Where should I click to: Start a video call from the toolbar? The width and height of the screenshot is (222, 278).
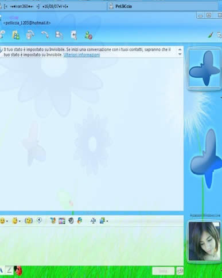coord(30,35)
